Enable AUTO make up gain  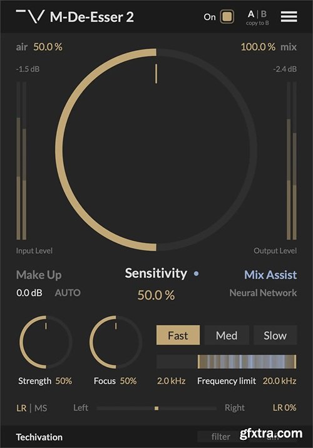coord(68,292)
